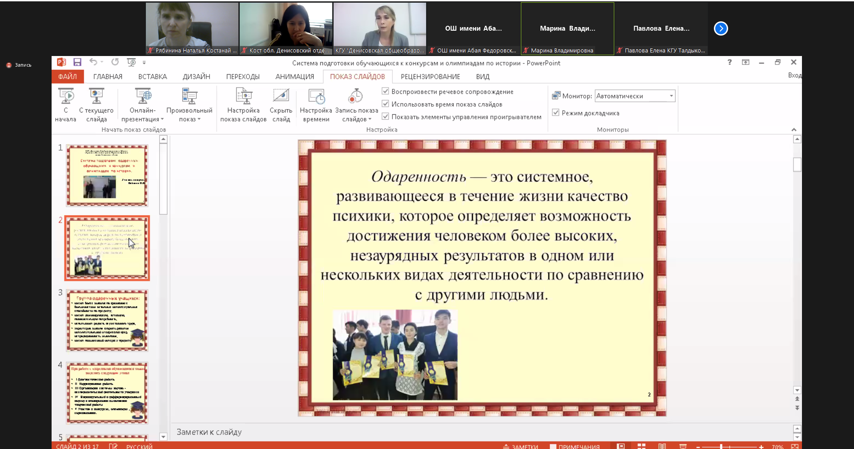854x449 pixels.
Task: Start slideshow from current slide icon
Action: point(96,96)
